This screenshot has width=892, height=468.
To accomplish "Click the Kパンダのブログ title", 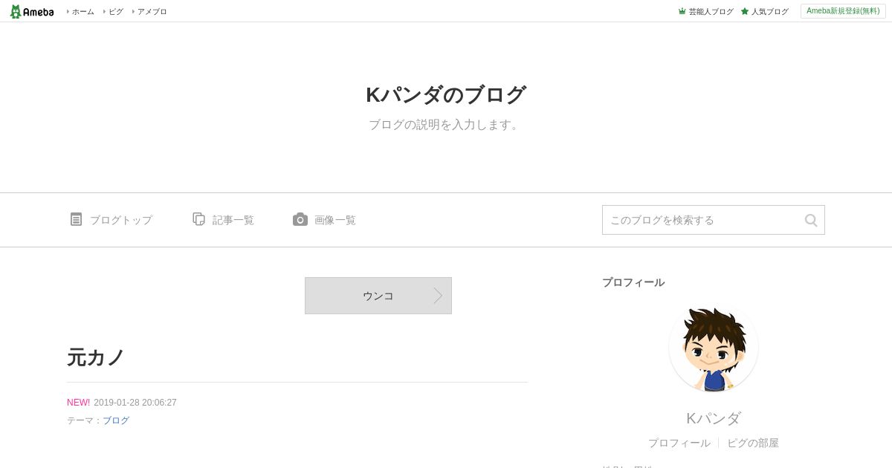I will click(x=446, y=95).
